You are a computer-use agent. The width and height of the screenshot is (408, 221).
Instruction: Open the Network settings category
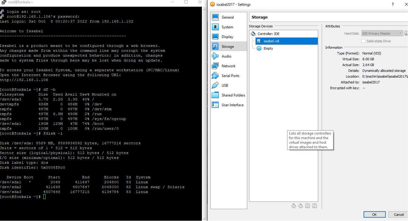[228, 66]
